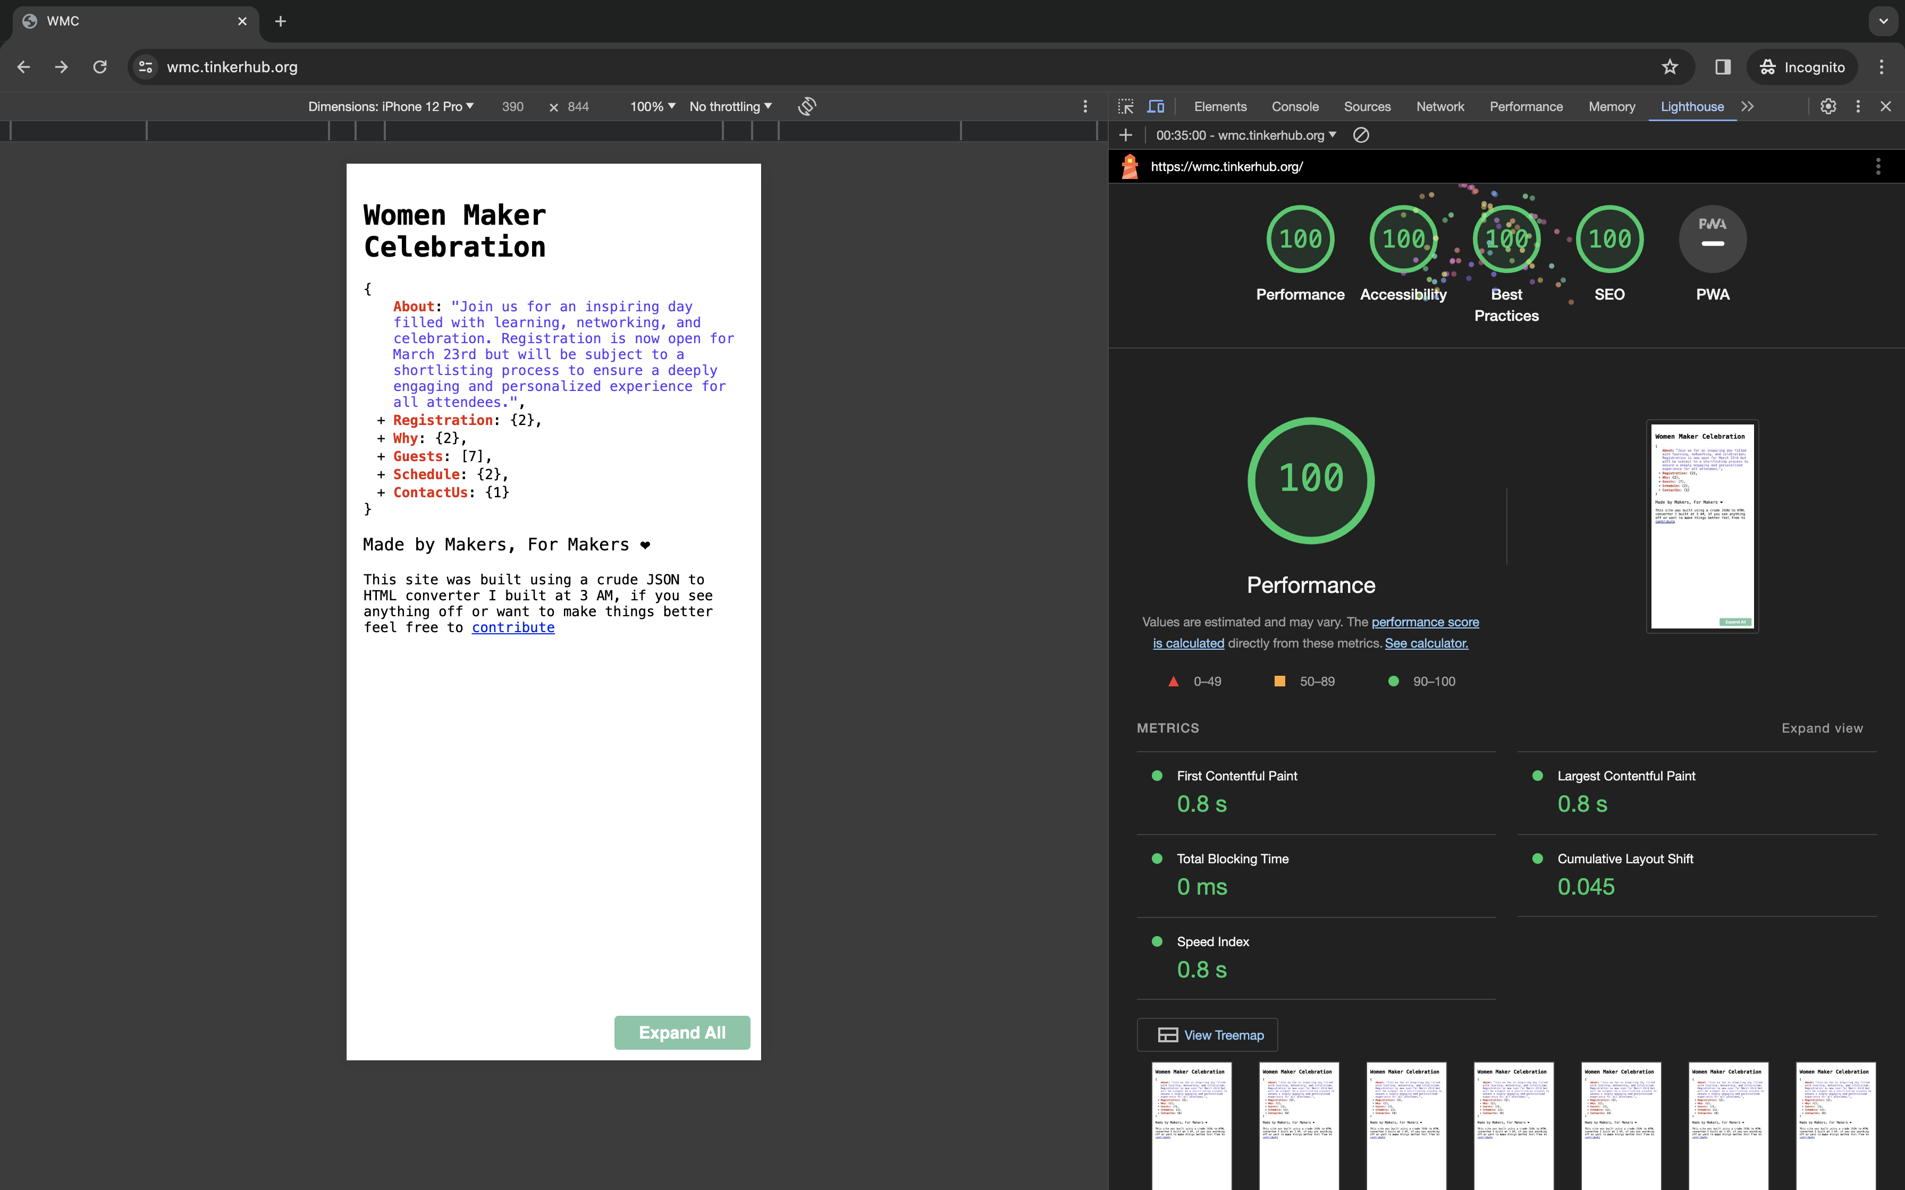
Task: Open the Dimensions iPhone 12 Pro dropdown
Action: (x=391, y=106)
